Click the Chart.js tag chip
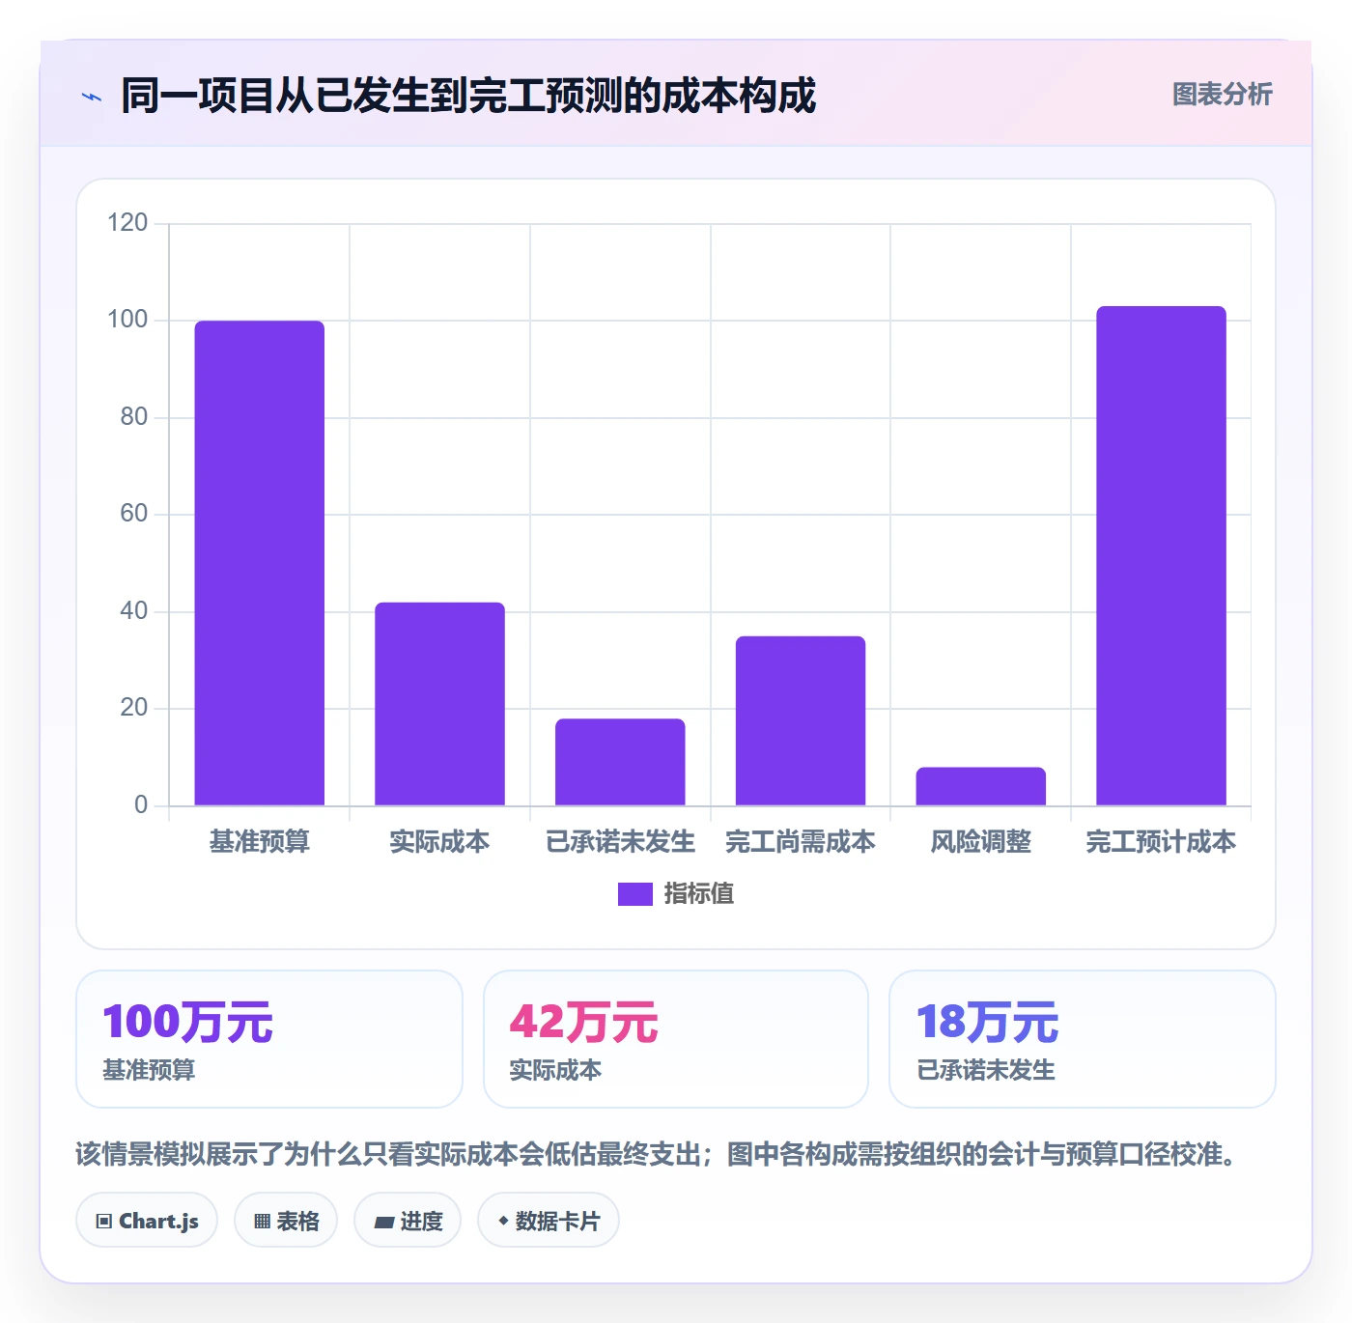Screen dimensions: 1352x1323 (x=147, y=1221)
